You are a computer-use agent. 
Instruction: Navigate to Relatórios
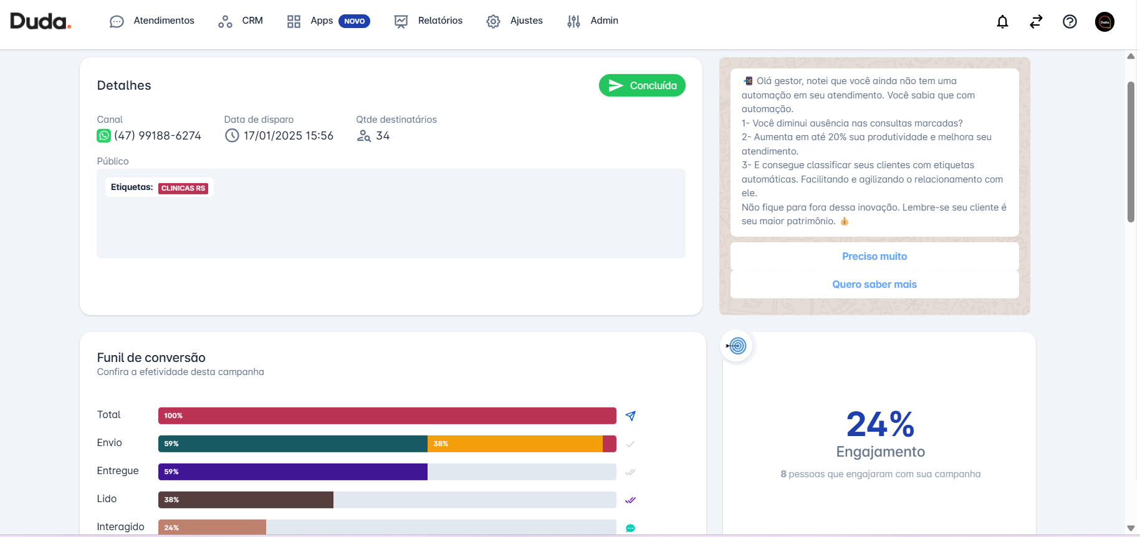429,21
